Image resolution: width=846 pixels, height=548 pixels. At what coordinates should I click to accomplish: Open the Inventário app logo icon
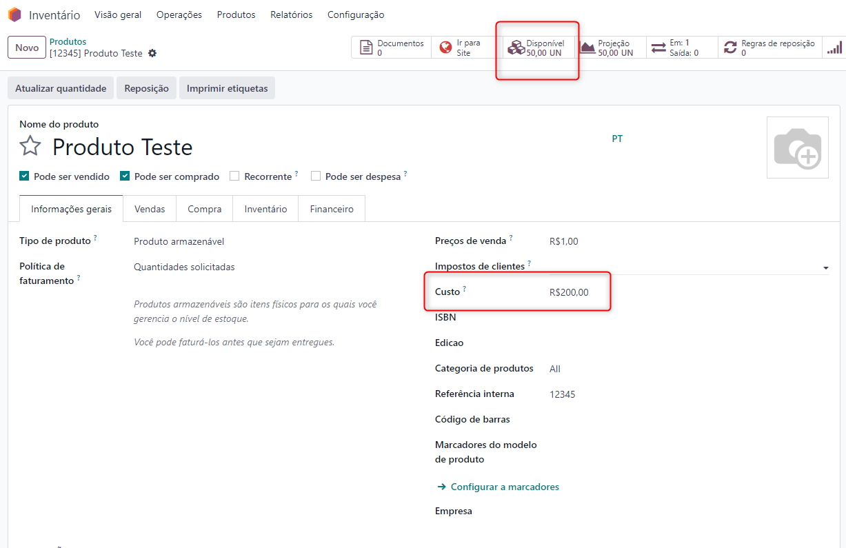point(14,14)
